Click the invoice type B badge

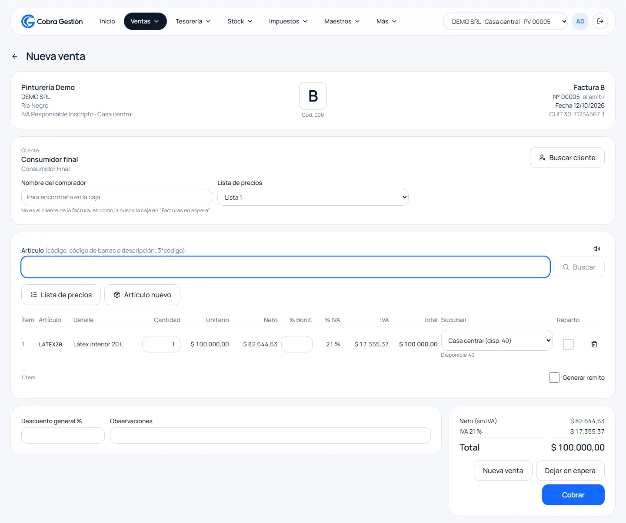click(313, 96)
